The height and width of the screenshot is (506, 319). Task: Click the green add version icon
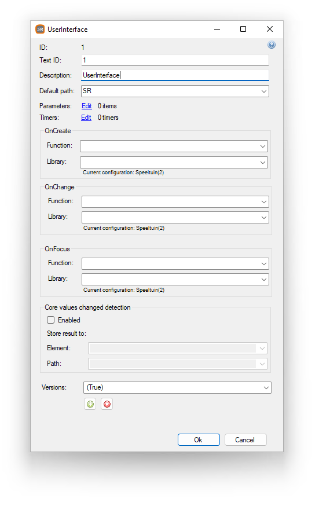click(x=90, y=404)
